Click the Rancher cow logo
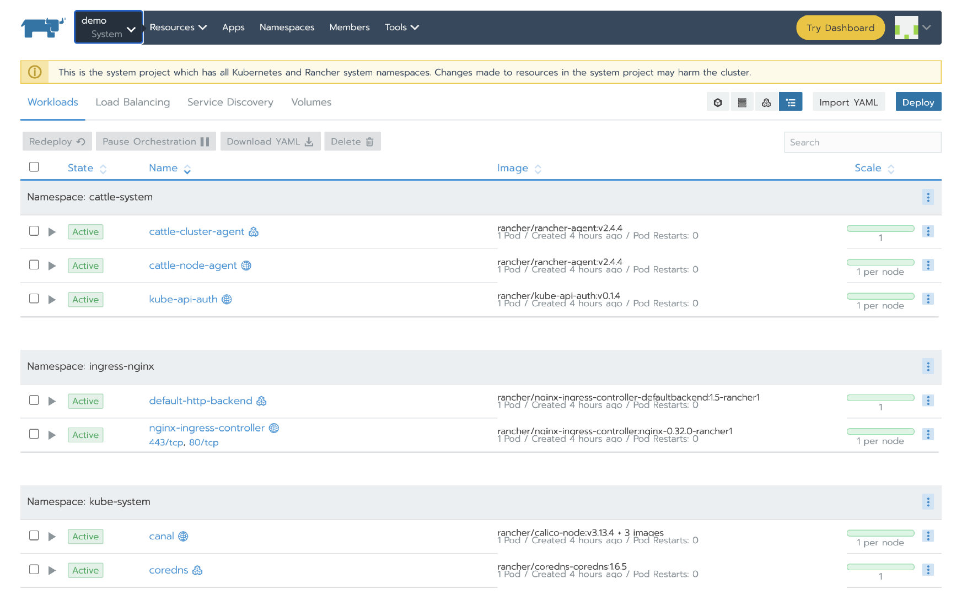The width and height of the screenshot is (967, 595). tap(43, 27)
